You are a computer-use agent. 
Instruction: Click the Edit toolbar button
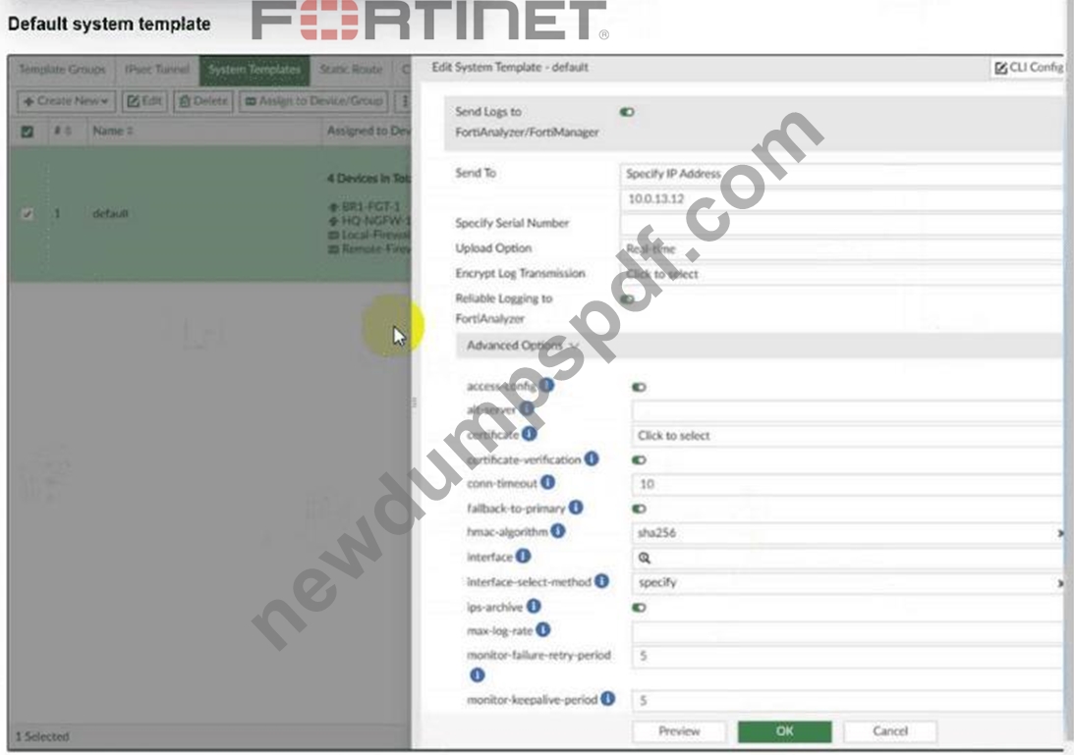[x=144, y=101]
